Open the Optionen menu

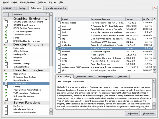click(42, 2)
